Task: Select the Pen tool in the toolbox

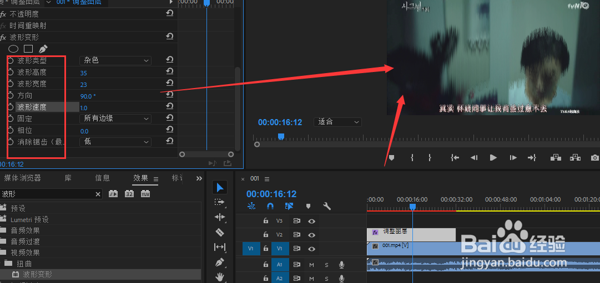Action: point(220,263)
